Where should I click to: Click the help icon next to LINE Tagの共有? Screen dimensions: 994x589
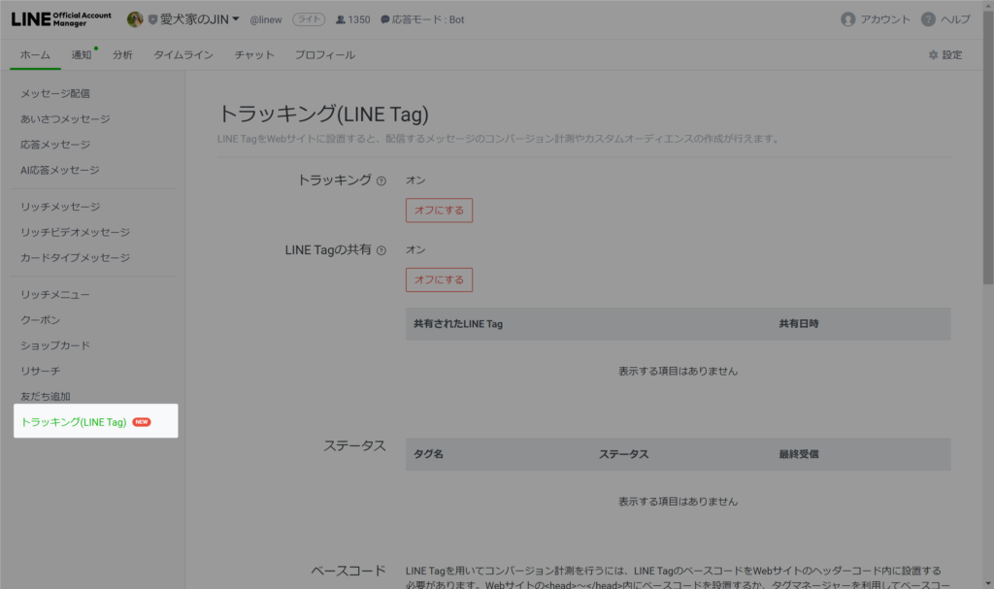coord(381,250)
